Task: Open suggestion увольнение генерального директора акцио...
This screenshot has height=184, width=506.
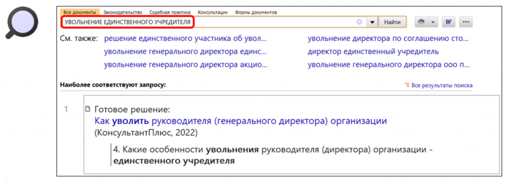Action: (x=185, y=65)
